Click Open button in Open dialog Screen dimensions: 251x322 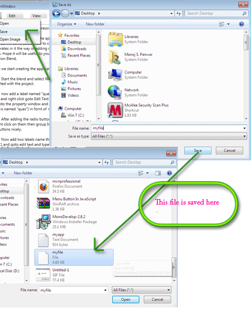point(126,300)
